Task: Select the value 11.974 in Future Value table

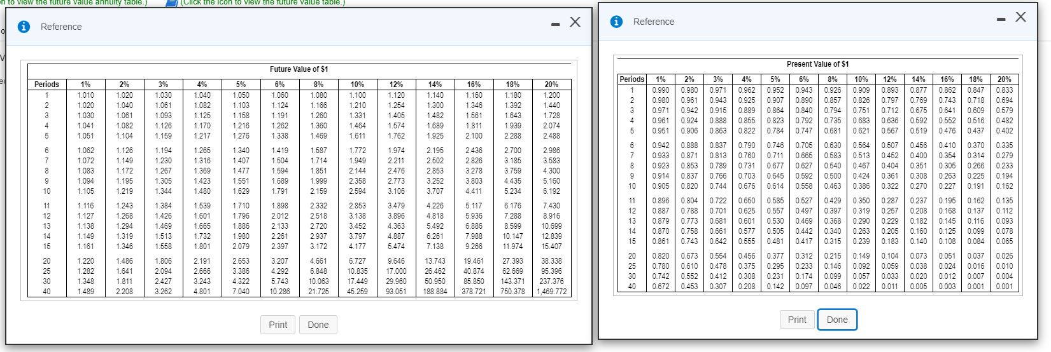Action: [512, 247]
